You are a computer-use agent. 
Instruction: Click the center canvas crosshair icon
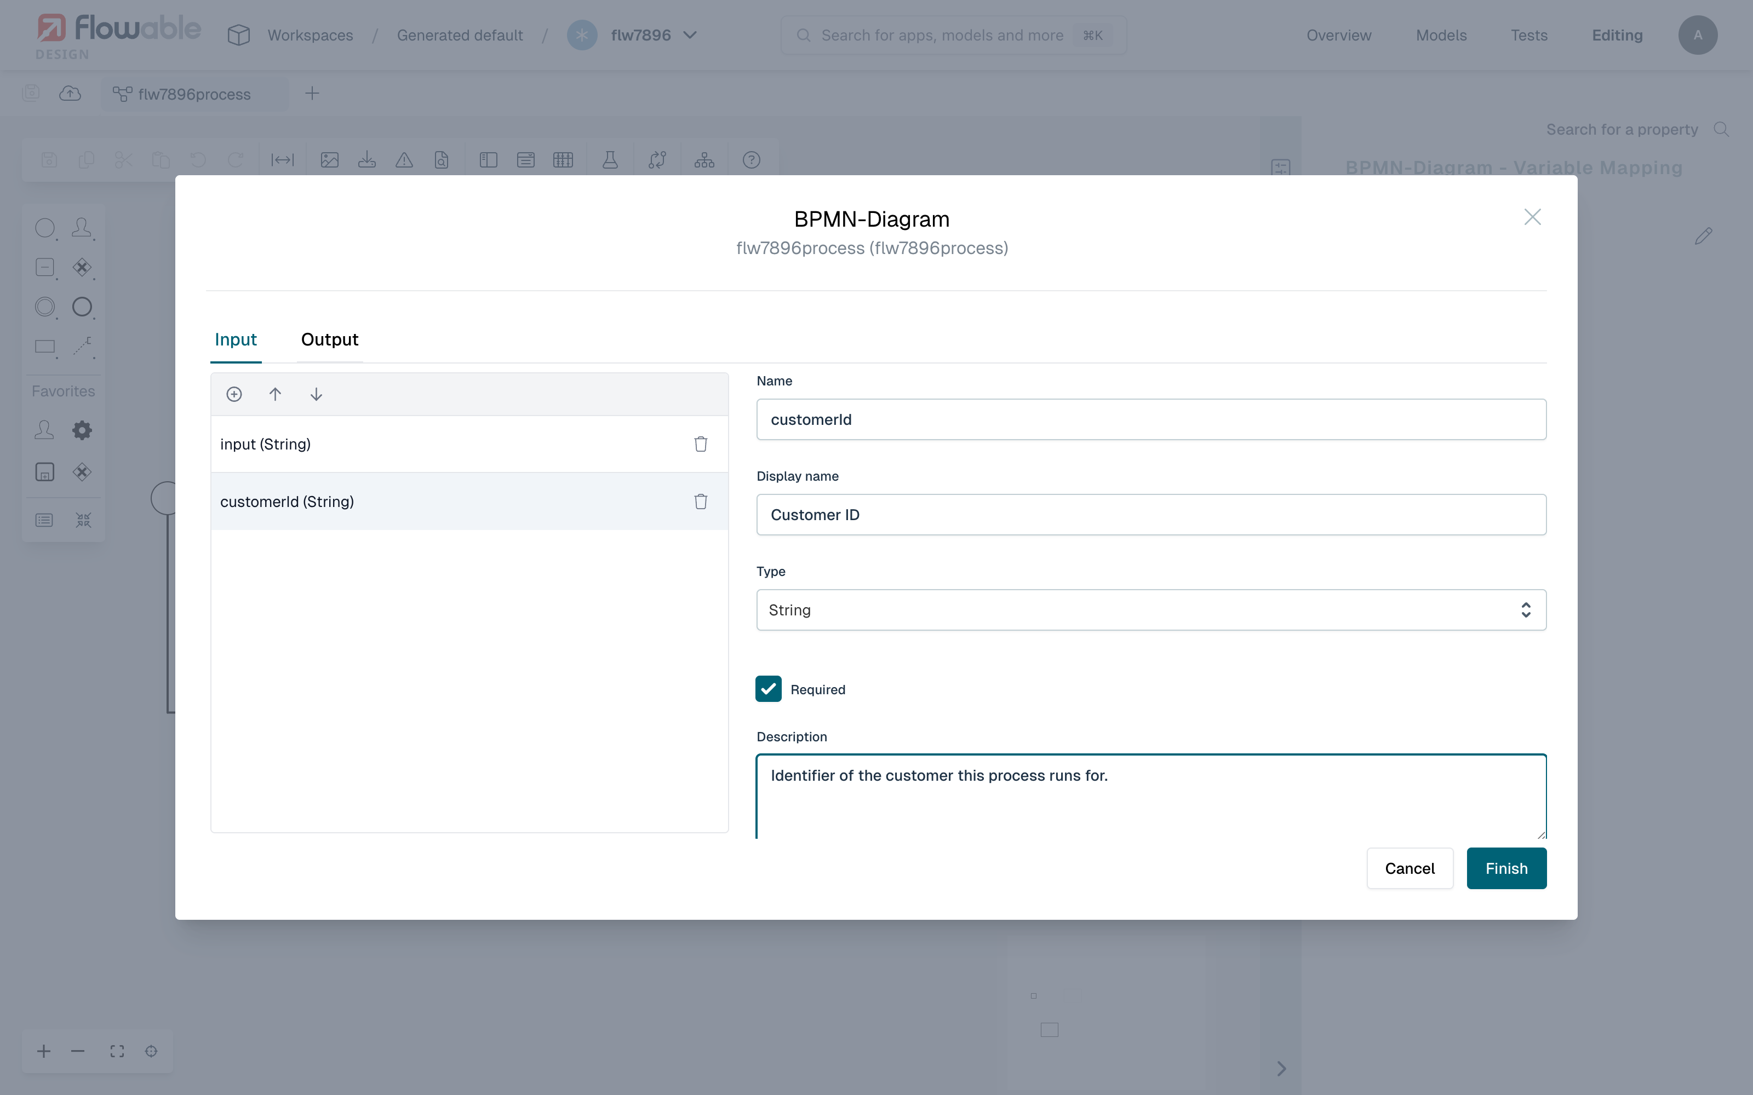click(x=151, y=1051)
